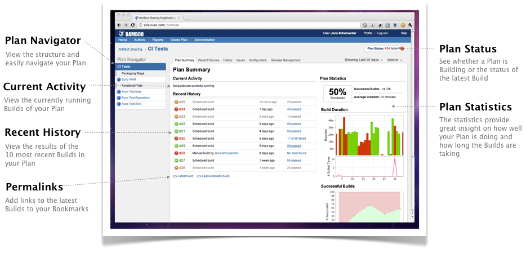
Task: Click the red failed icon for build #30
Action: coord(176,138)
